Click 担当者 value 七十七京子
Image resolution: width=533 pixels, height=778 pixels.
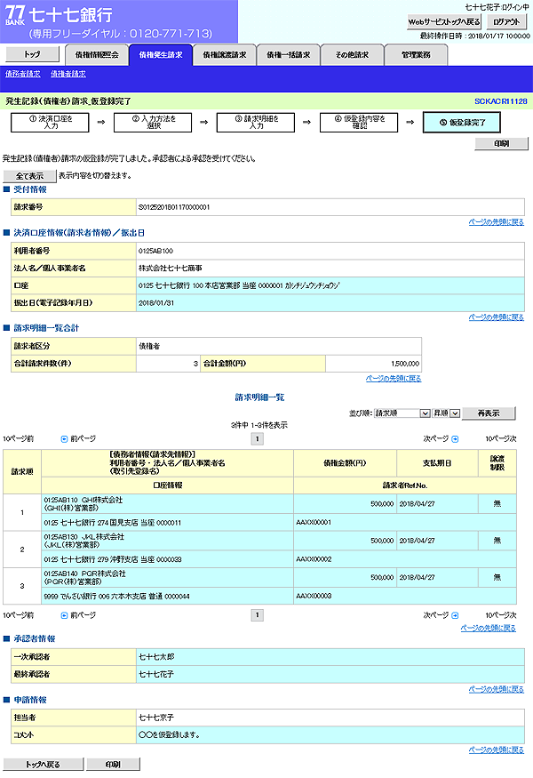[x=156, y=718]
